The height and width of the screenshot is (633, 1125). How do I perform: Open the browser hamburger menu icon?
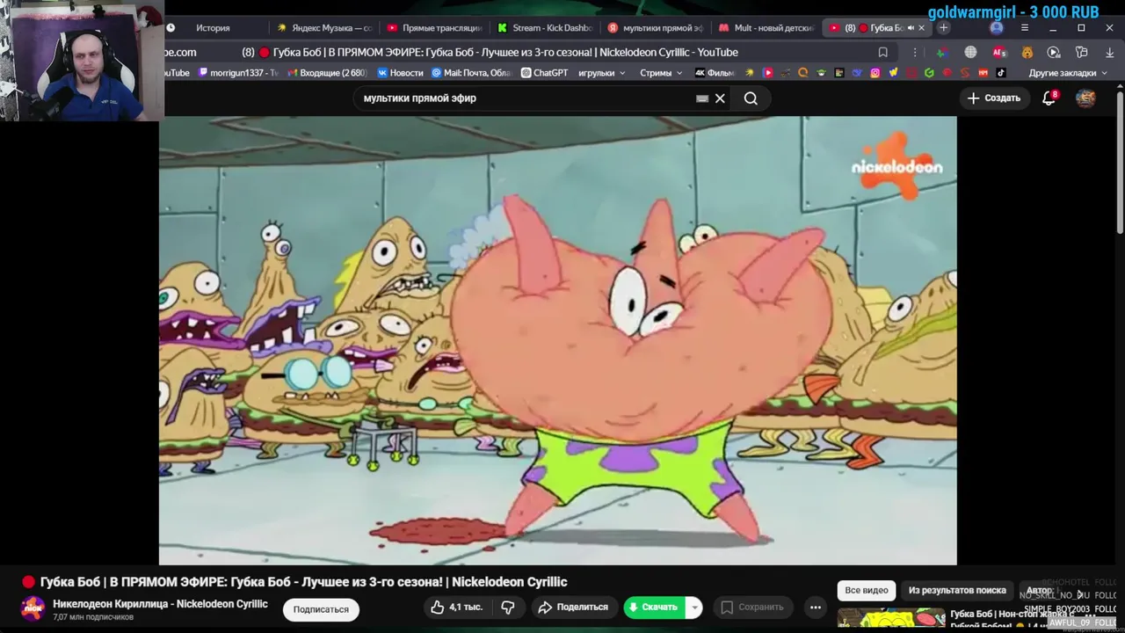(1024, 28)
